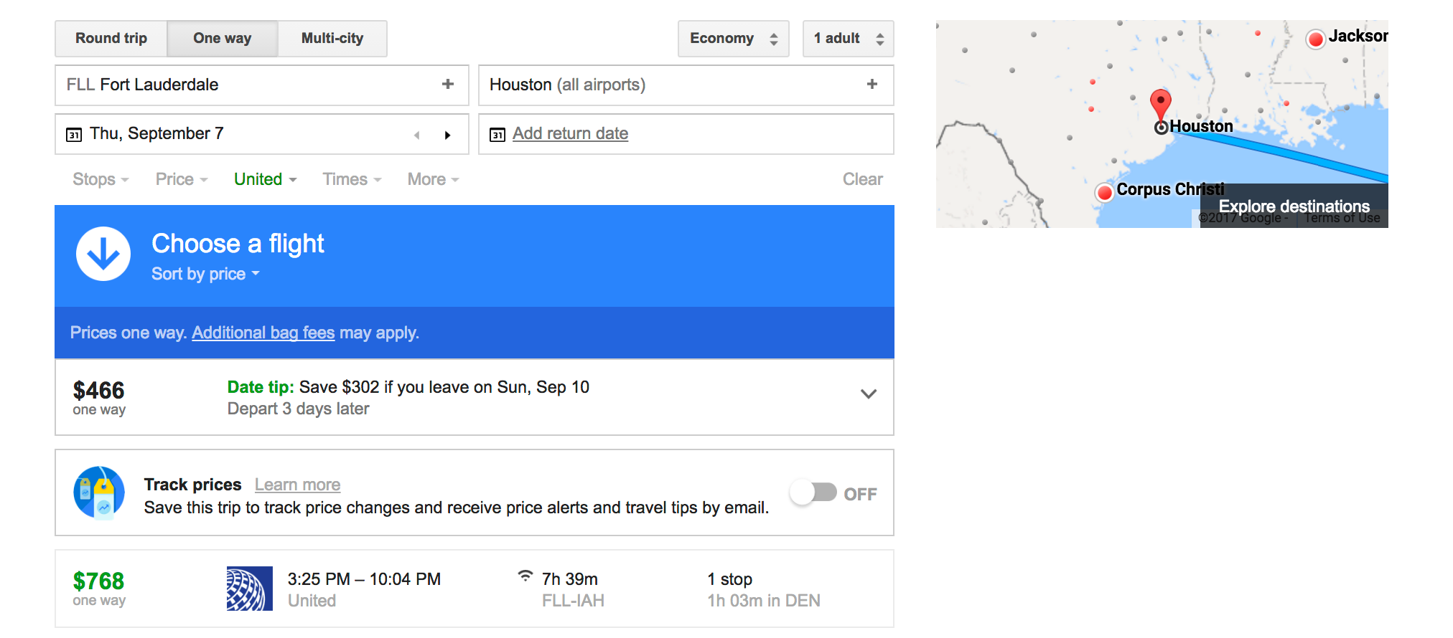The image size is (1453, 638).
Task: Open the 1 adult passengers dropdown
Action: (x=848, y=39)
